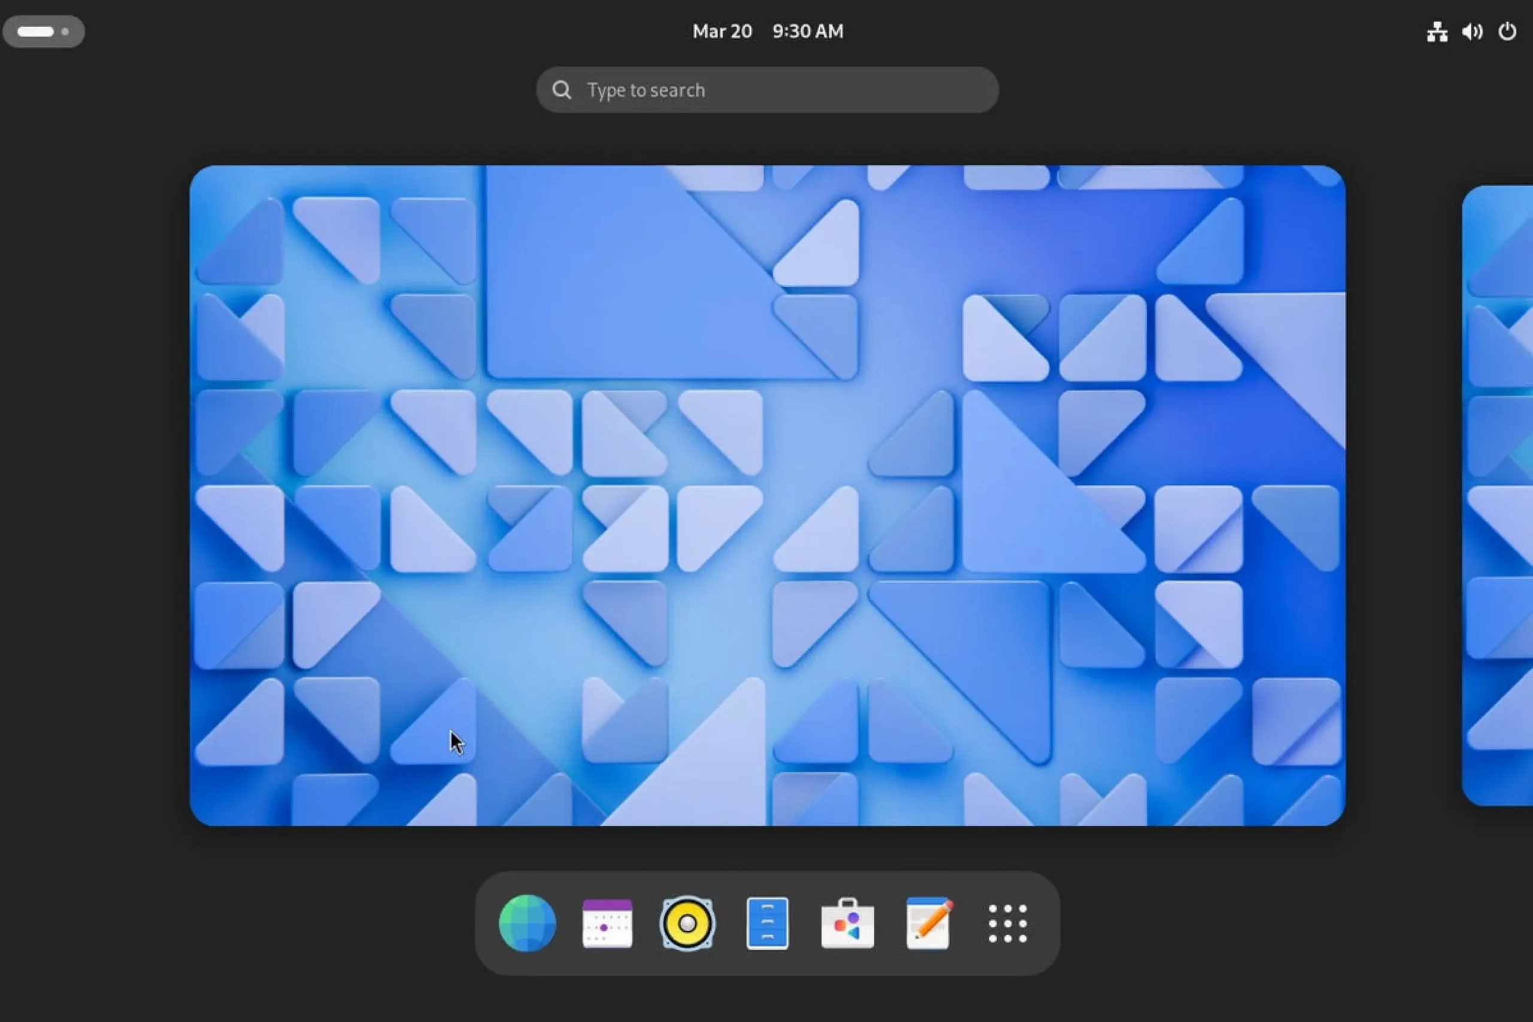This screenshot has height=1022, width=1533.
Task: Launch the Calendar app from dock
Action: click(x=607, y=923)
